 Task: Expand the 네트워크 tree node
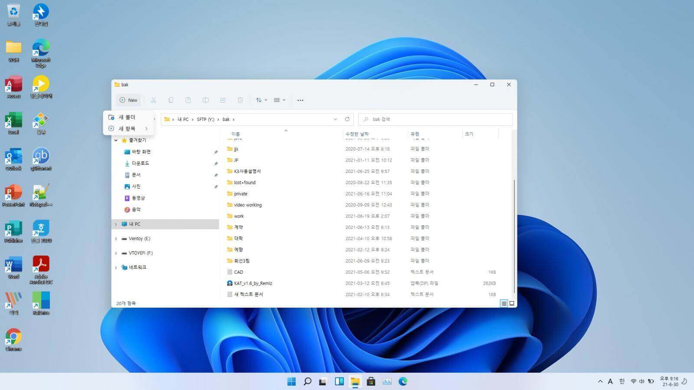[116, 267]
